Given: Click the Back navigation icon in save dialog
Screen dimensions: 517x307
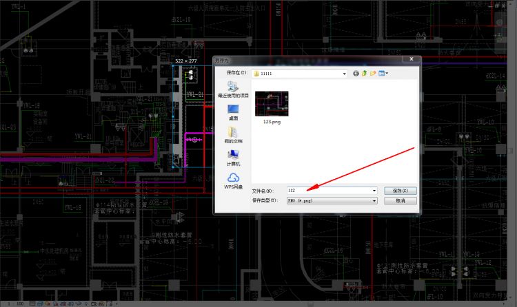Looking at the screenshot, I should 356,73.
